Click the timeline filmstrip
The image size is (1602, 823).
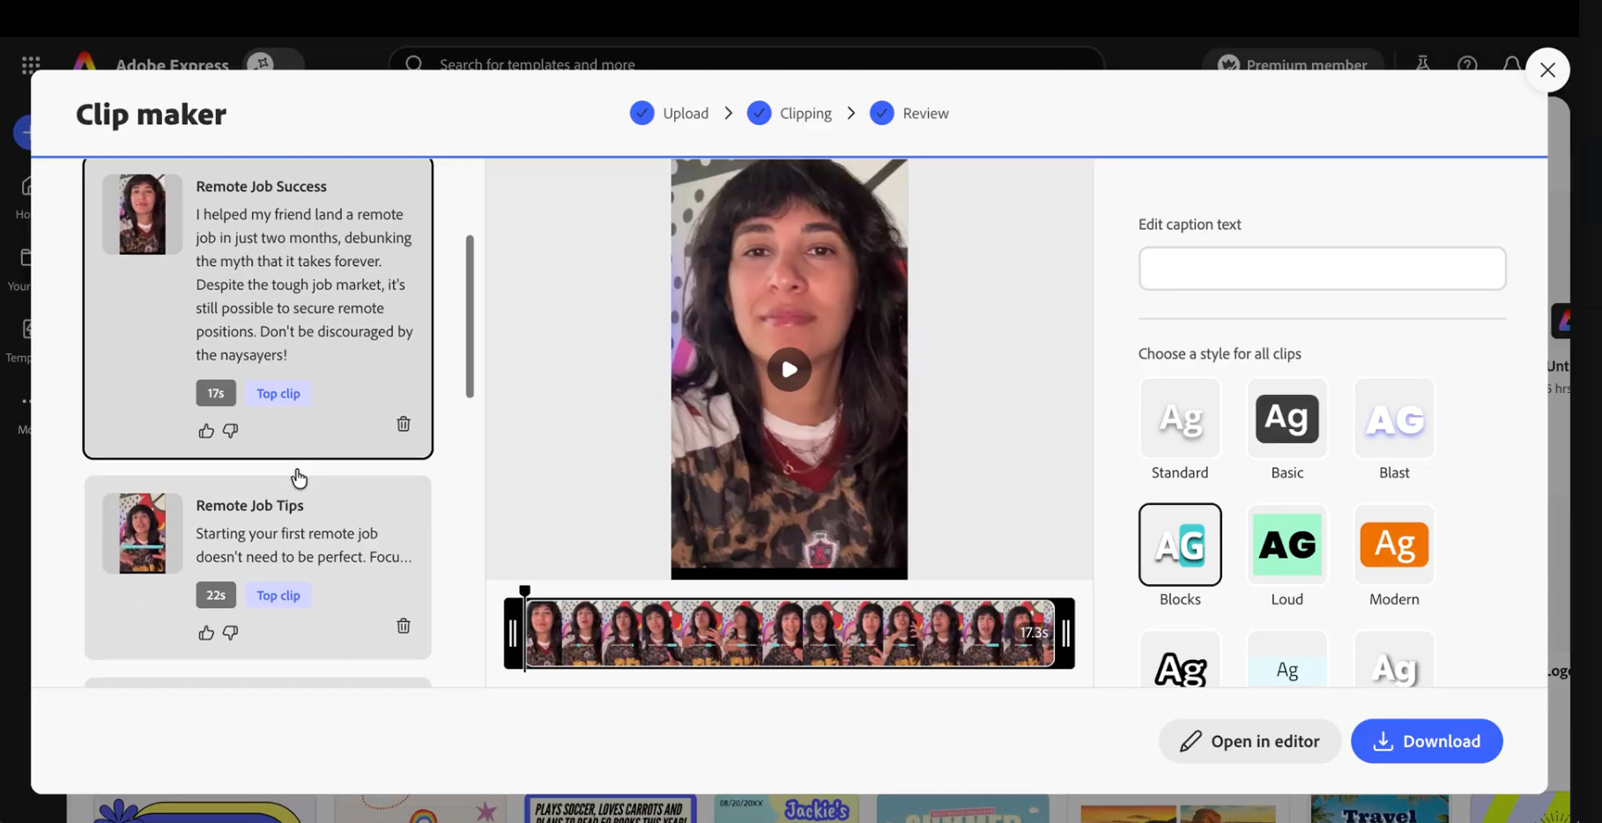coord(789,633)
